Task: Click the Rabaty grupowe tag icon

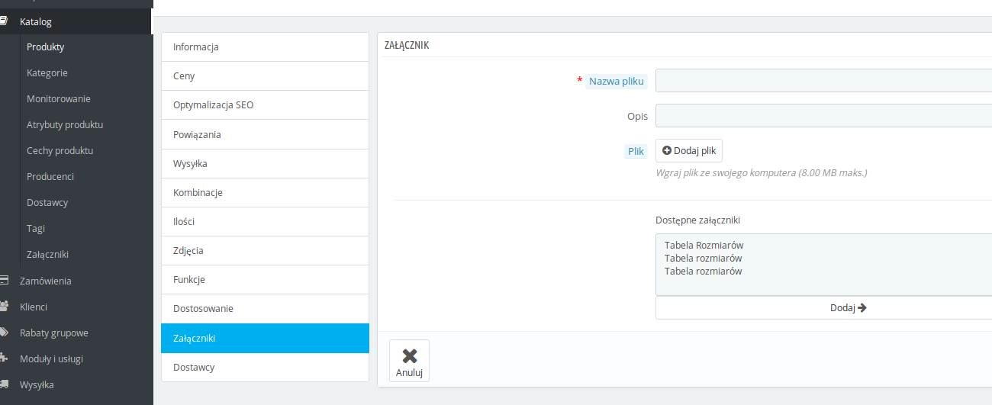Action: click(x=3, y=333)
